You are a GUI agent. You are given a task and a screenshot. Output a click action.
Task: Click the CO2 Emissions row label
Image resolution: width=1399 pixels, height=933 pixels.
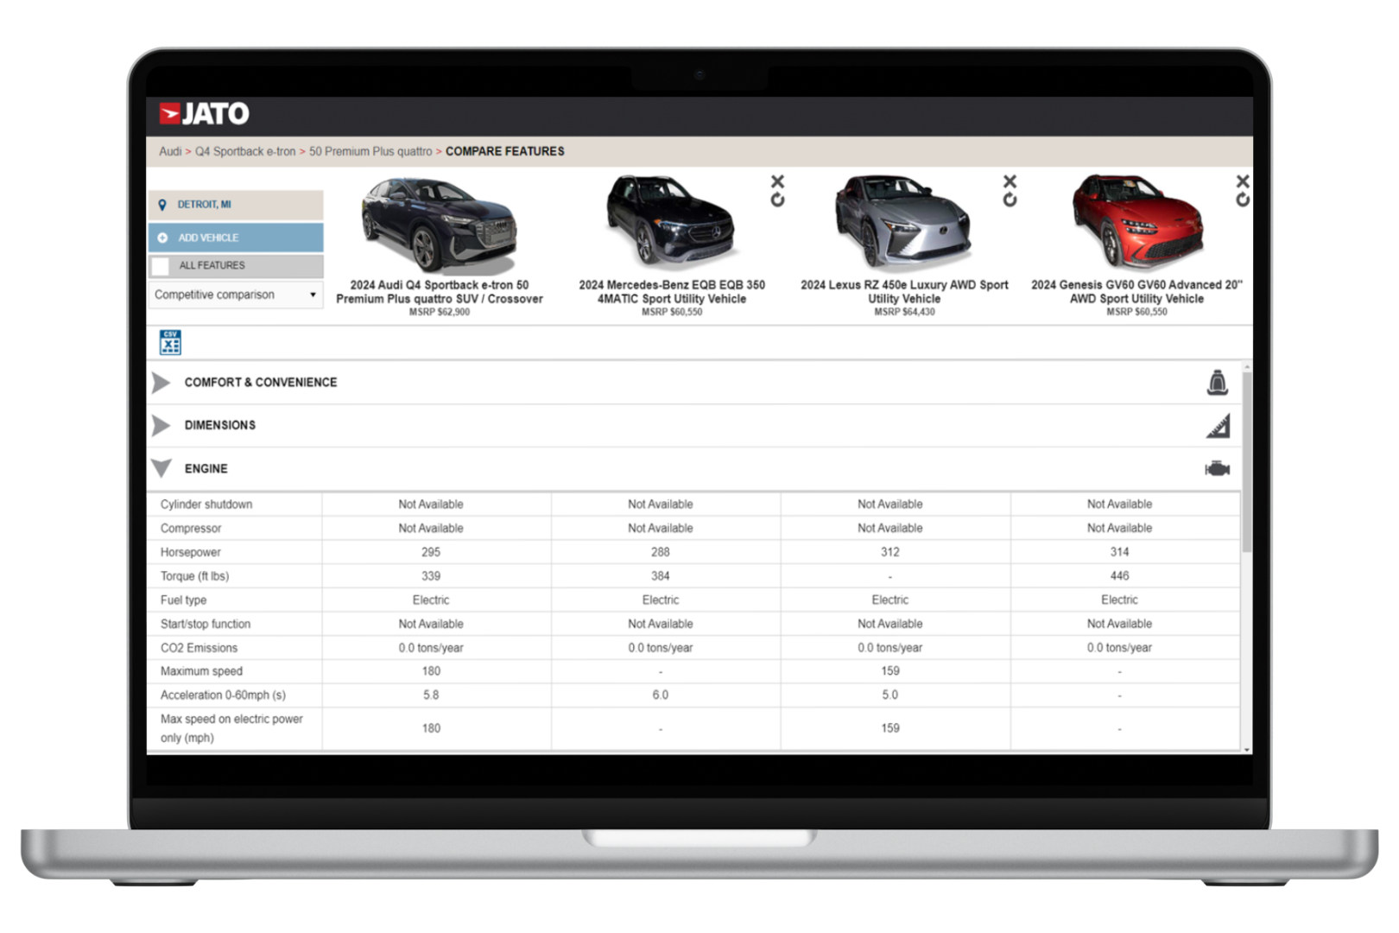coord(199,648)
